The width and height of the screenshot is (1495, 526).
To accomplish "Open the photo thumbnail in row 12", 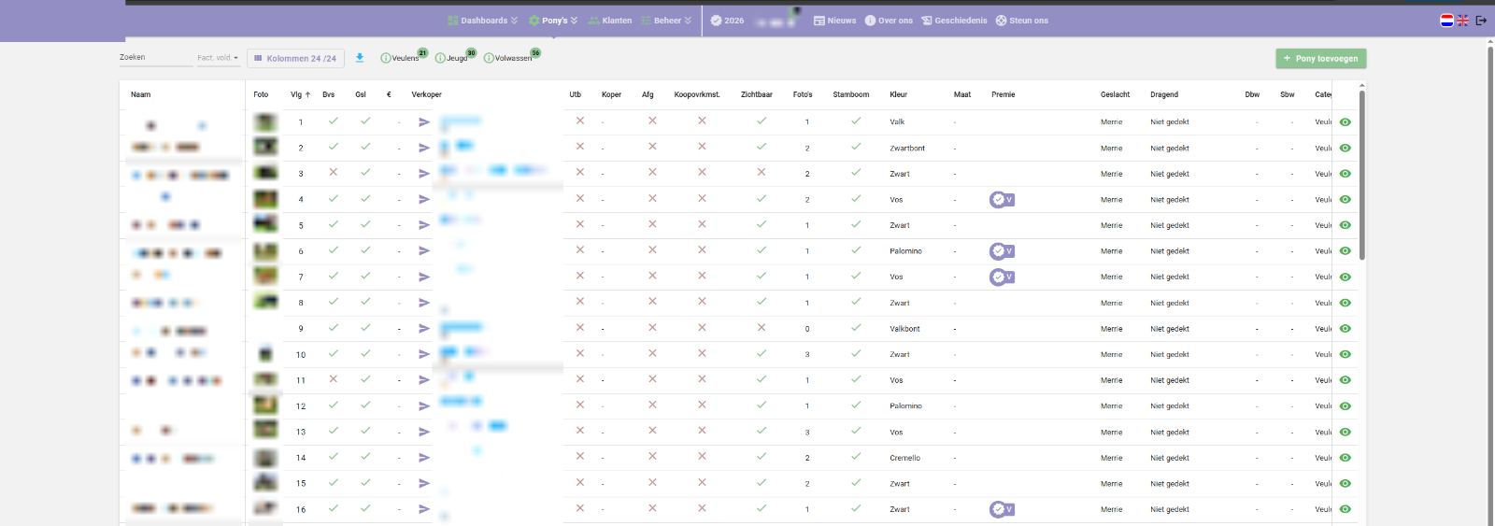I will [265, 405].
